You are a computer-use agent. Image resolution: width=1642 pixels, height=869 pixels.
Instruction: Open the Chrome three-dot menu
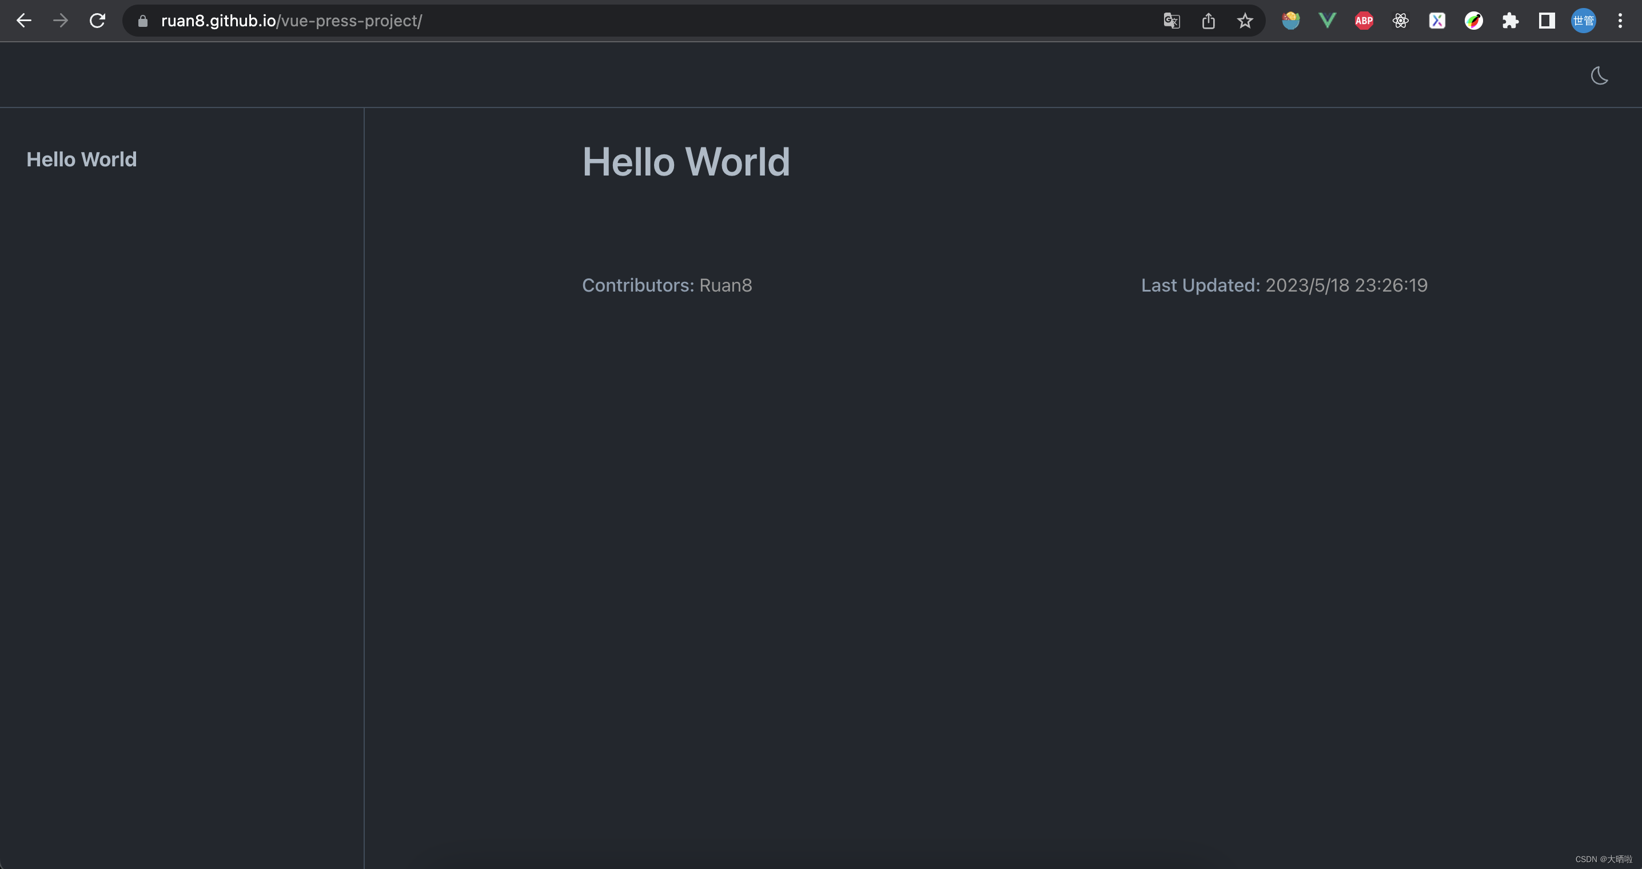coord(1620,21)
